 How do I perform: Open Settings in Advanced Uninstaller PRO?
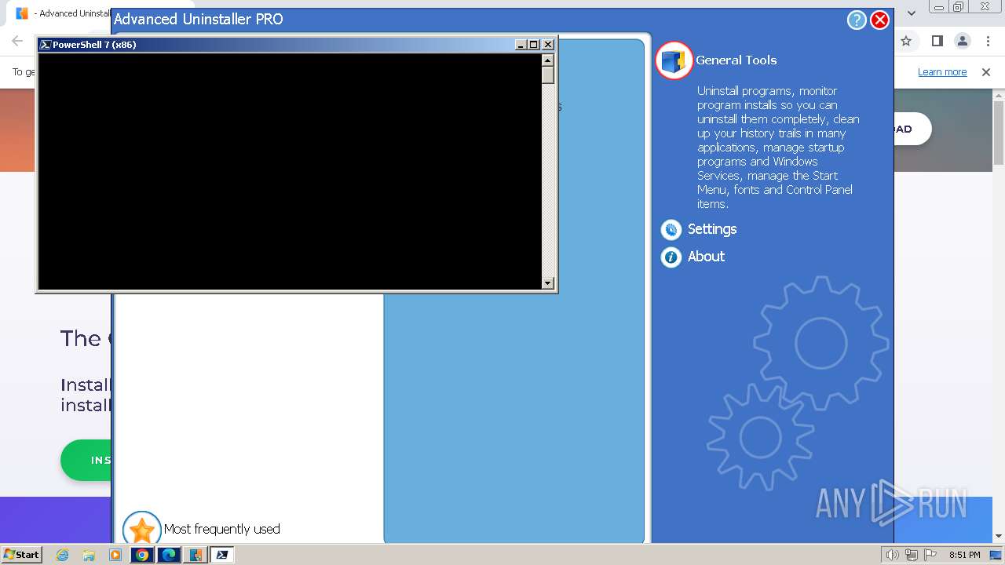pyautogui.click(x=712, y=229)
